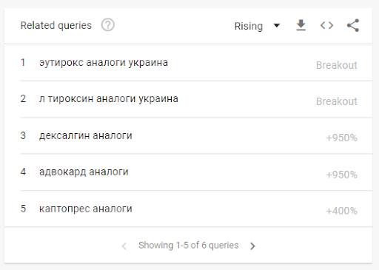Go to previous page of queries
The height and width of the screenshot is (270, 379).
[124, 246]
